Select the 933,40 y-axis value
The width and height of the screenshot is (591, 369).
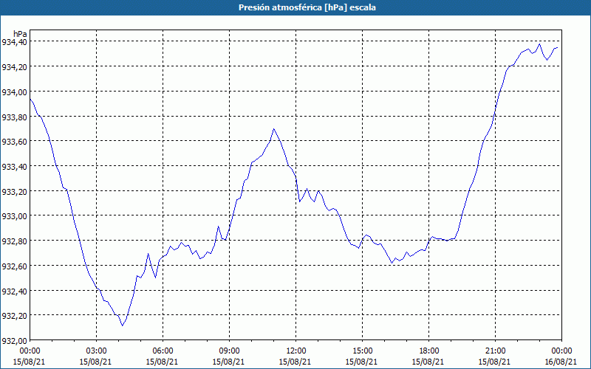click(x=14, y=167)
